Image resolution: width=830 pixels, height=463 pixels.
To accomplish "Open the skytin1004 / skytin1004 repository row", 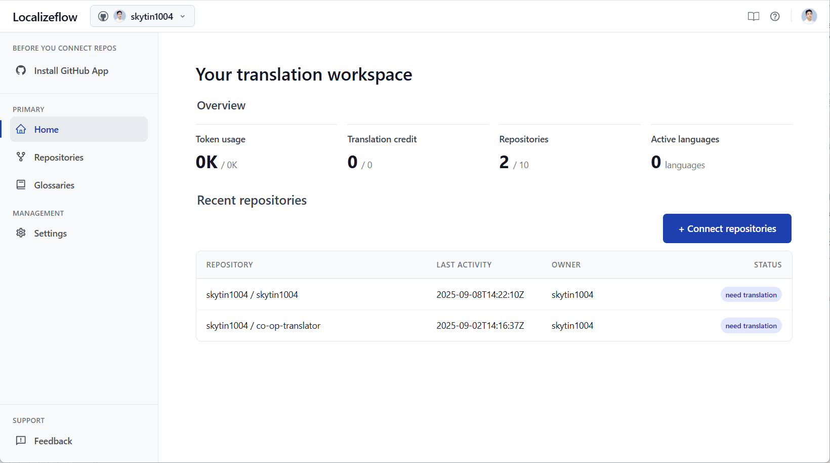I will [252, 295].
